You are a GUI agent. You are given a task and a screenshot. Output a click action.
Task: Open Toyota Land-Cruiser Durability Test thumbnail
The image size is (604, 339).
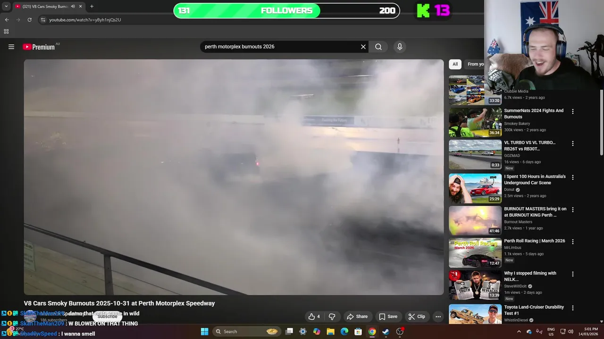click(x=475, y=315)
